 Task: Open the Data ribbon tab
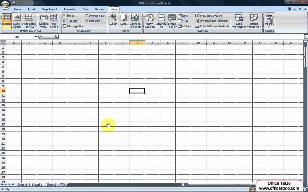coord(85,9)
